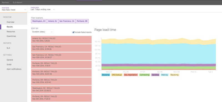The image size is (222, 102).
Task: Open the SLA Report top navigation item
Action: 17,2
